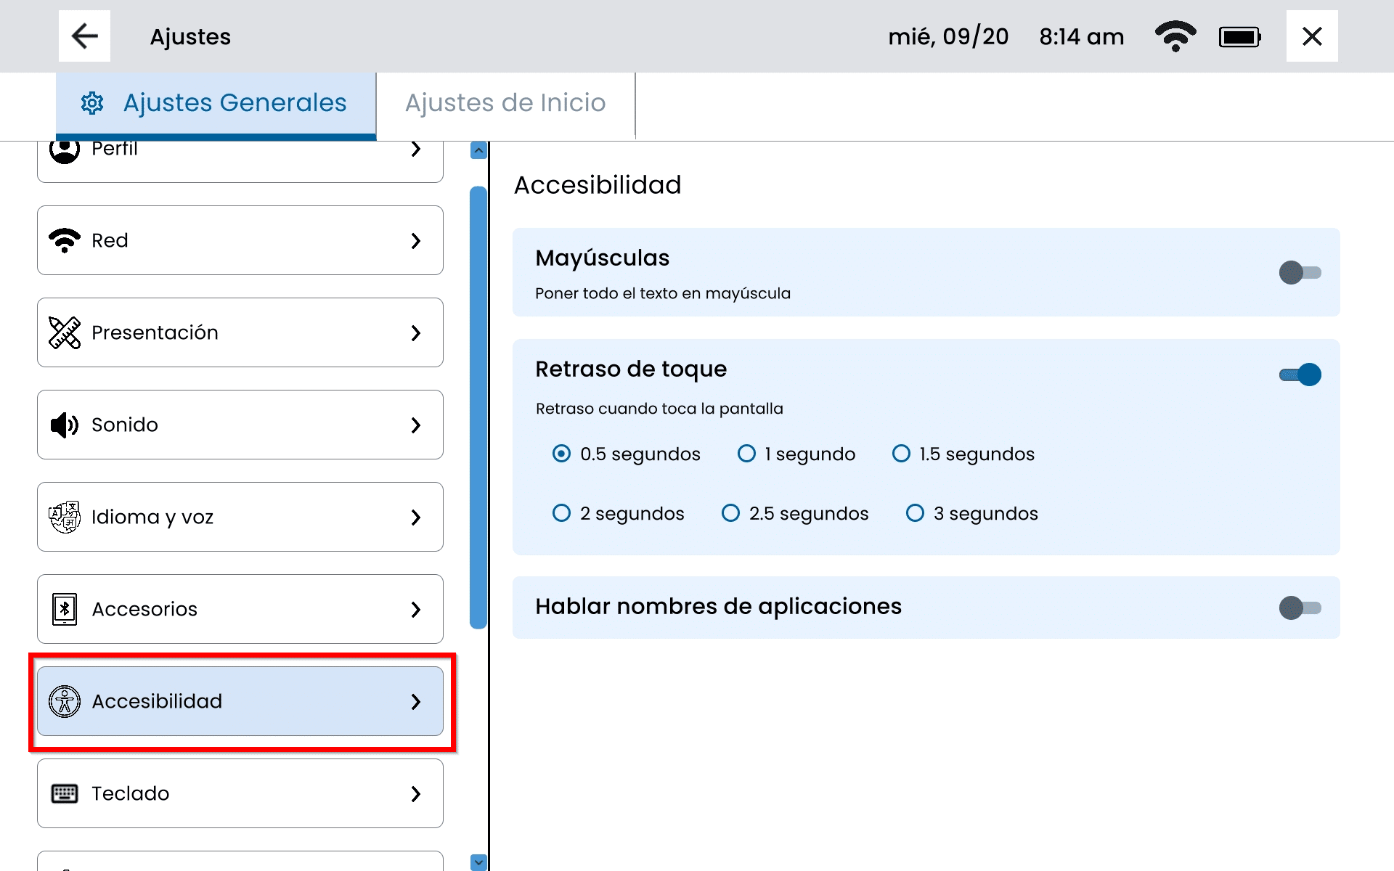Click the Idioma y voz language icon
The width and height of the screenshot is (1394, 871).
[x=65, y=517]
